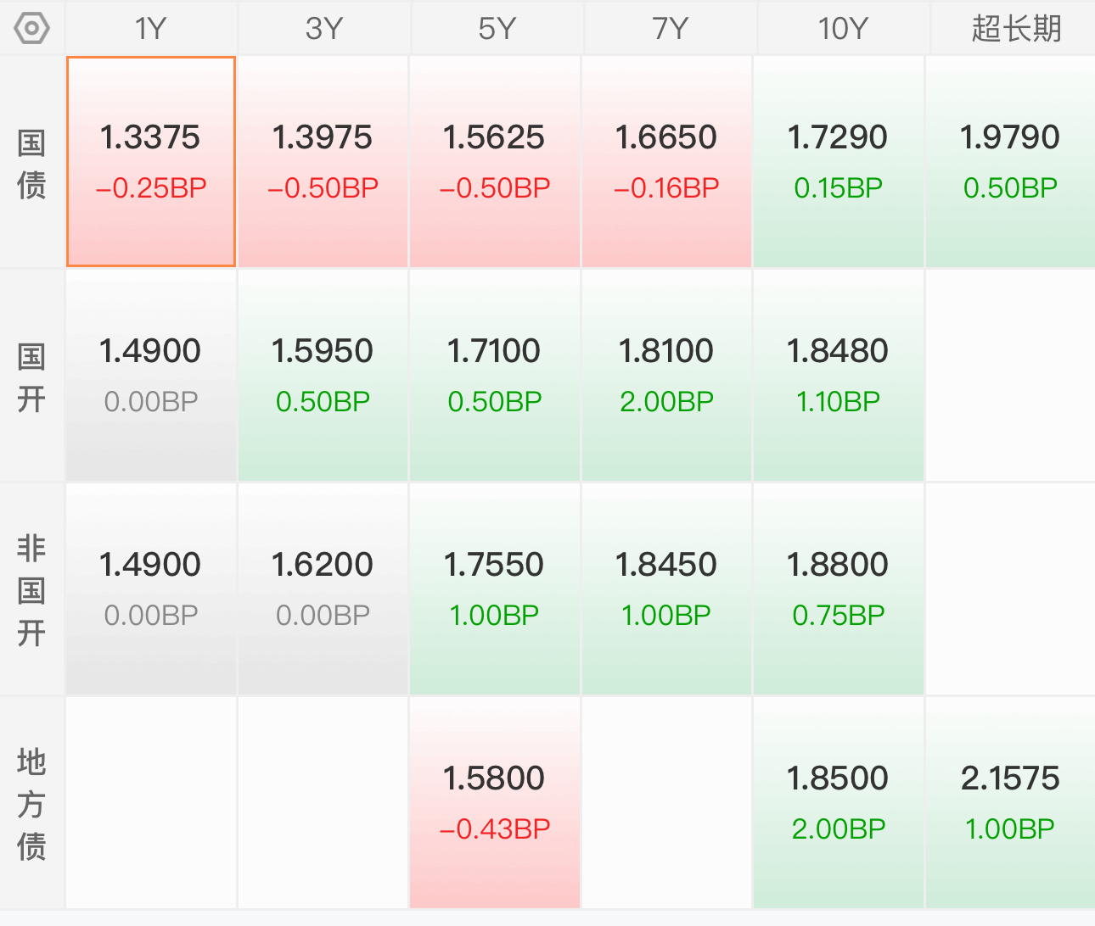Click the 非国开 row label
1095x926 pixels.
pyautogui.click(x=31, y=590)
